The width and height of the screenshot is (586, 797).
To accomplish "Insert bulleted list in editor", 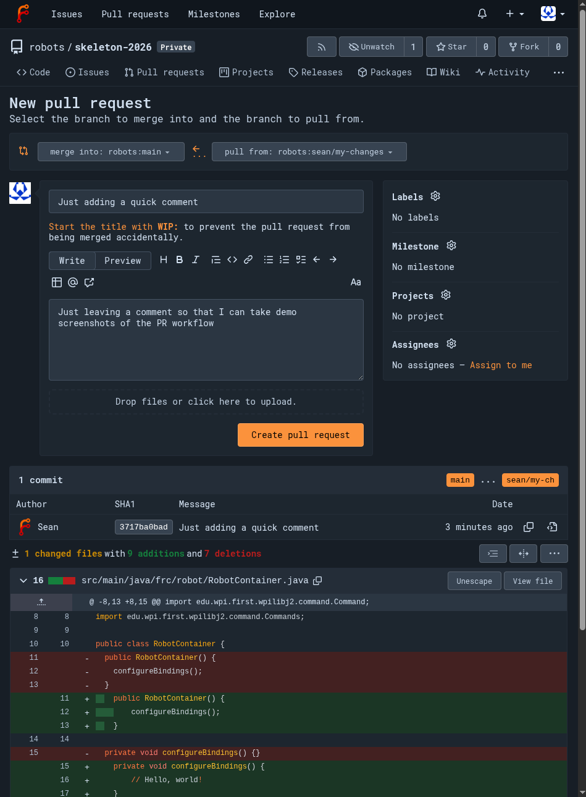I will point(269,259).
